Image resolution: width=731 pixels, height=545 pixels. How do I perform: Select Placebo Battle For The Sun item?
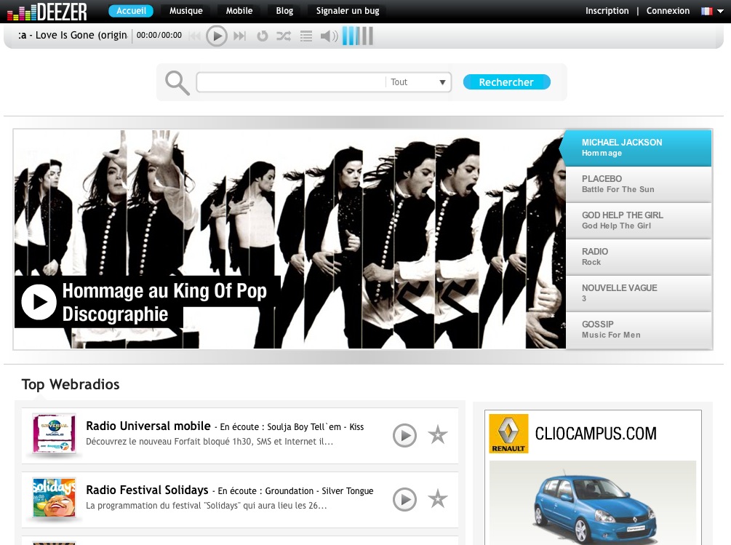coord(639,184)
